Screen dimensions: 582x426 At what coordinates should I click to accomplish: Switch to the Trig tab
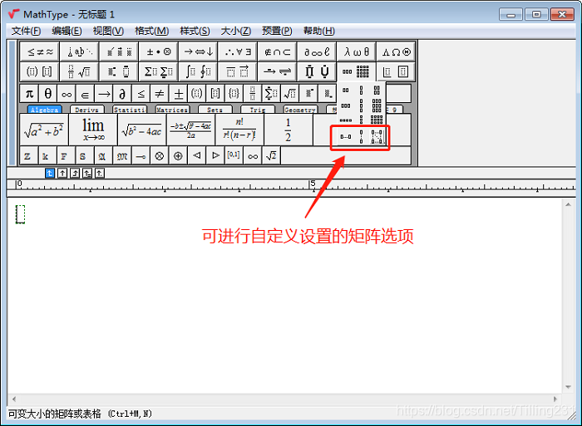258,110
